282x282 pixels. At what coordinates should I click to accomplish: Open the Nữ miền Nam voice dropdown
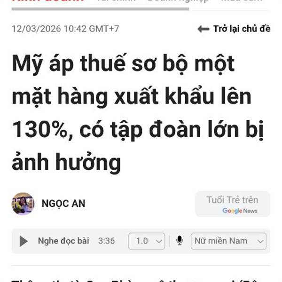[228, 241]
